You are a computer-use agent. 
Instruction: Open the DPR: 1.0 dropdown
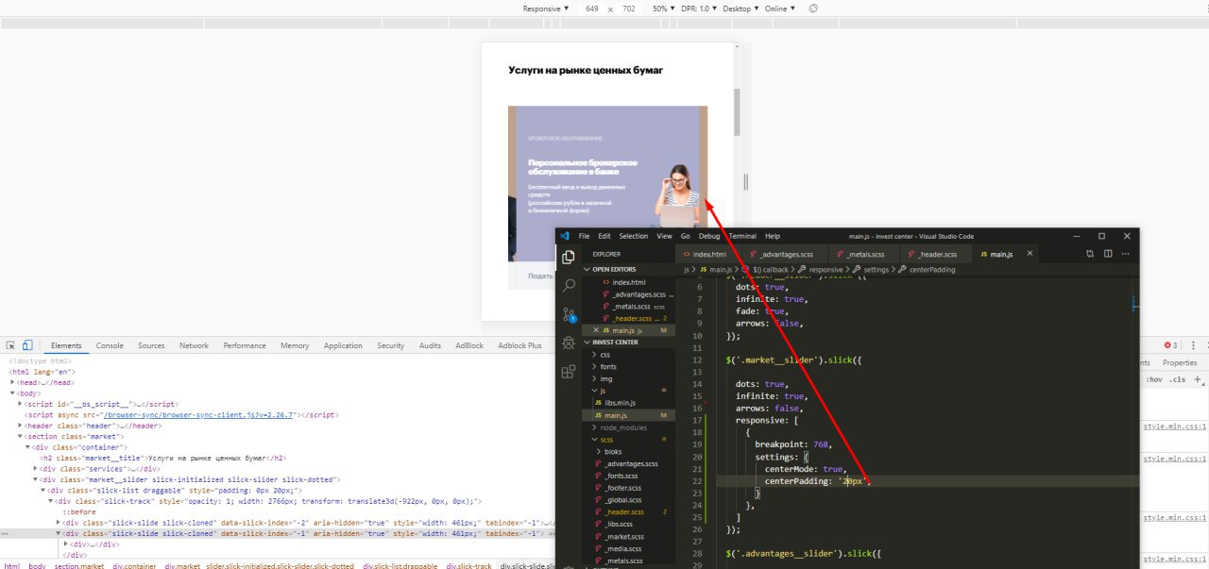(699, 8)
